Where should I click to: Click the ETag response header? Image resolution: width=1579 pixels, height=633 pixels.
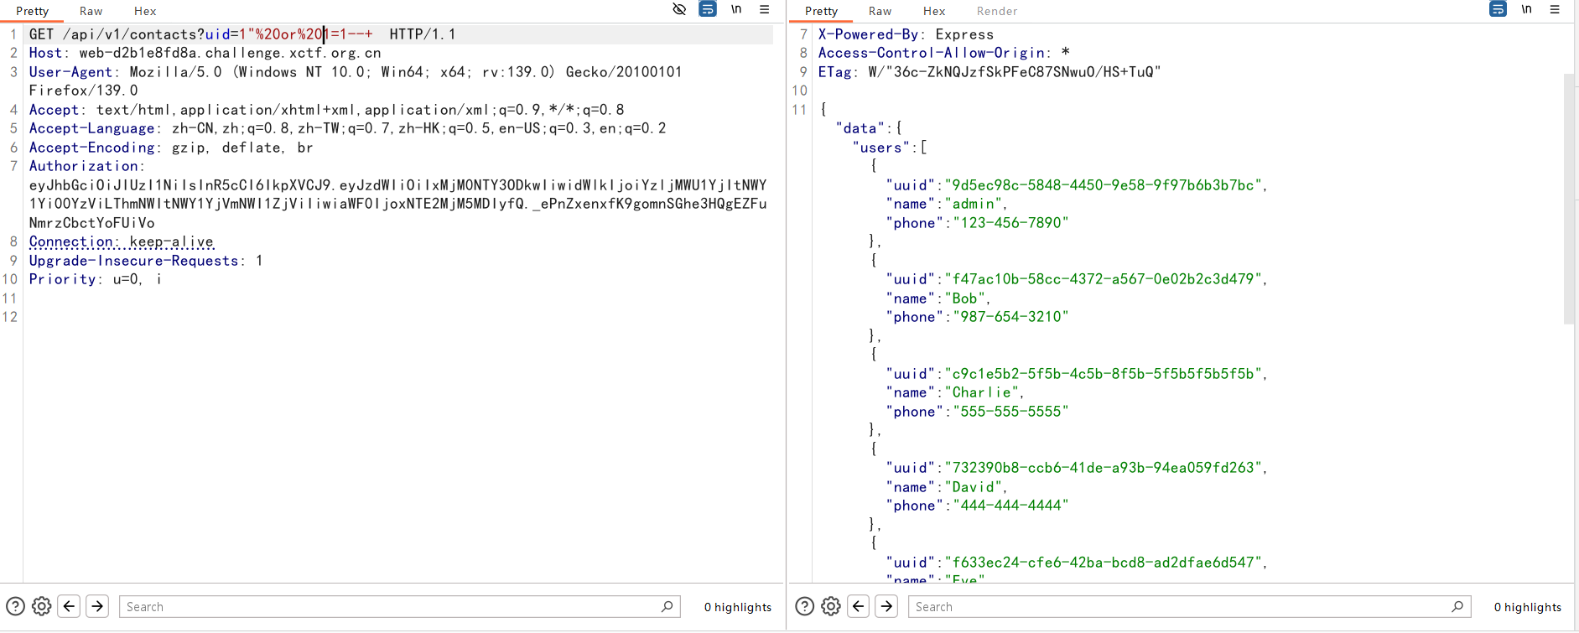[x=989, y=72]
